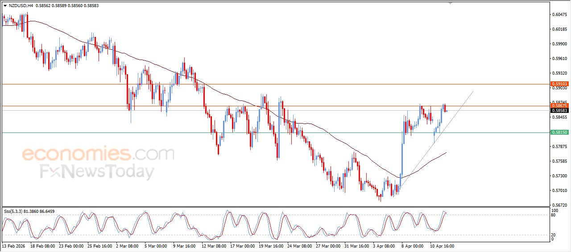Select the green 0.58150 support level label

pyautogui.click(x=559, y=132)
